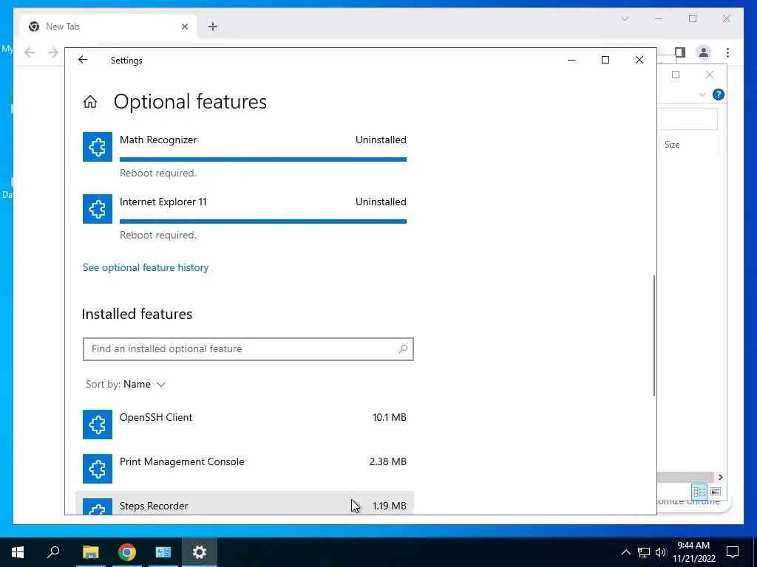Click the 10.1 MB size of OpenSSH Client
The width and height of the screenshot is (757, 567).
[389, 418]
